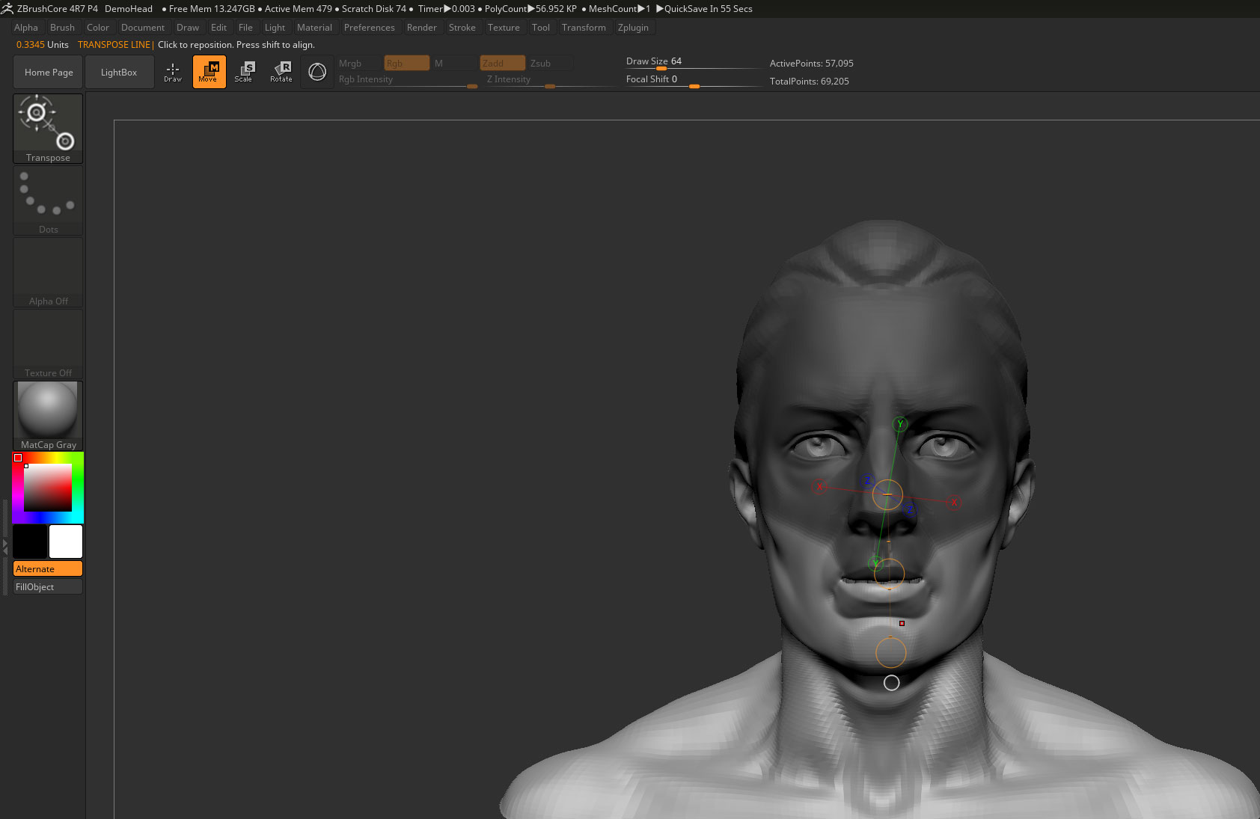Open the Texture Off selector
This screenshot has height=819, width=1260.
[x=48, y=343]
